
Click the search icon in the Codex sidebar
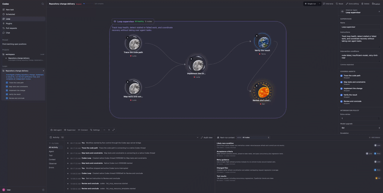pyautogui.click(x=42, y=4)
